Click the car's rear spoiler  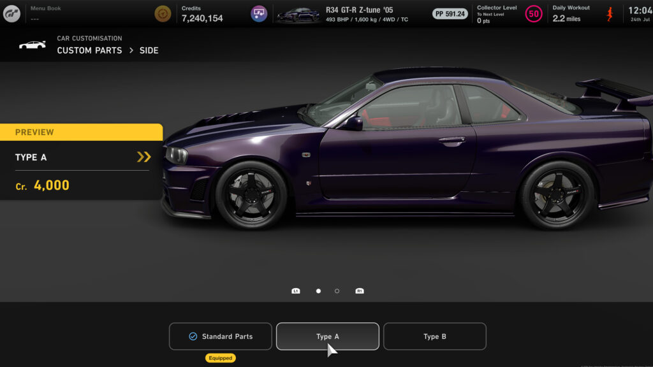click(x=615, y=94)
